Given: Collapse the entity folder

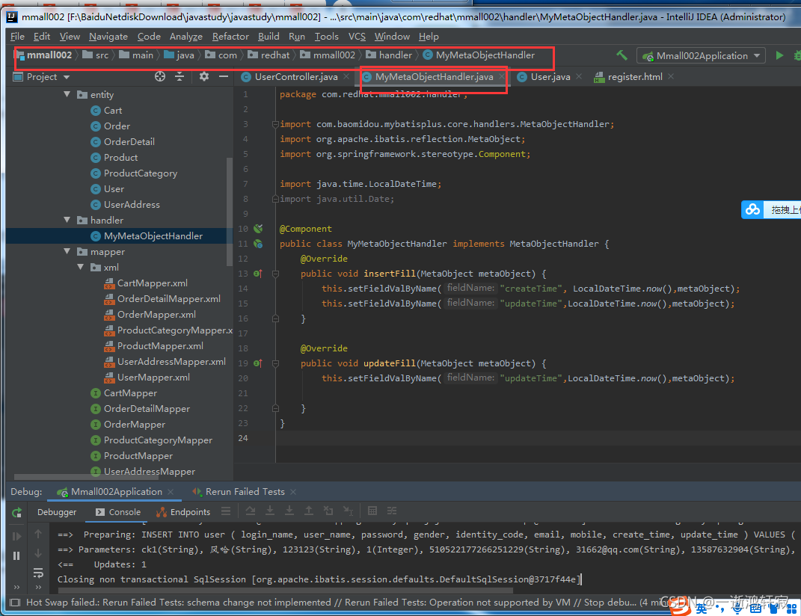Looking at the screenshot, I should 67,94.
